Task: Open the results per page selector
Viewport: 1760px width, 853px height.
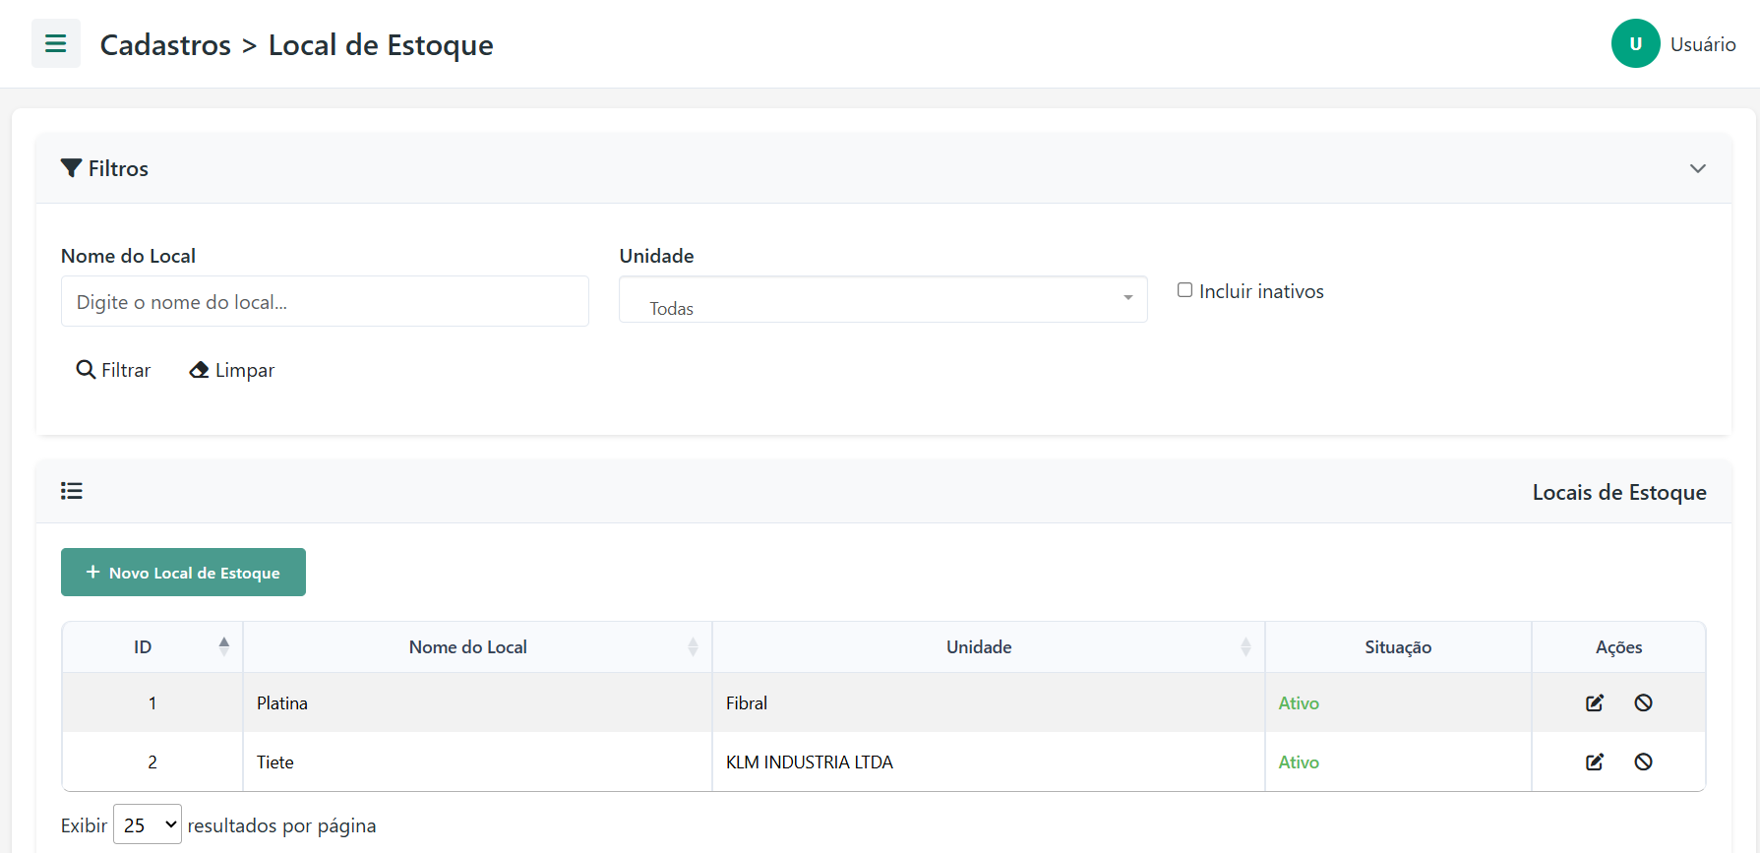Action: coord(148,824)
